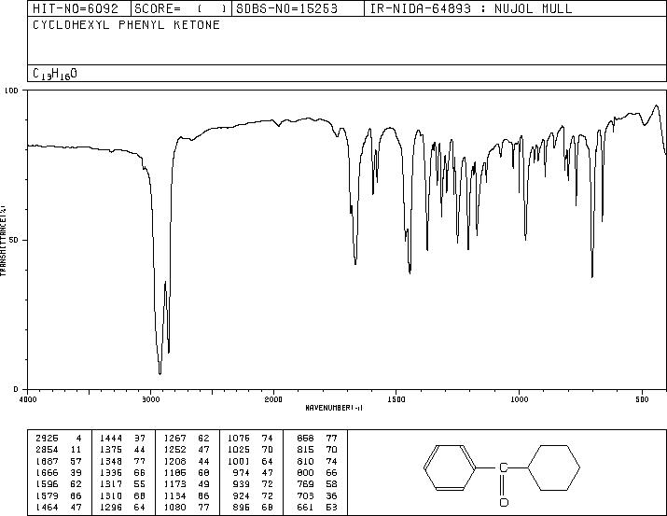
Task: Click the 1134 peak table entry
Action: click(x=174, y=495)
